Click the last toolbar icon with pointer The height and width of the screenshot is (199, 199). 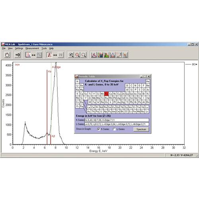click(125, 55)
